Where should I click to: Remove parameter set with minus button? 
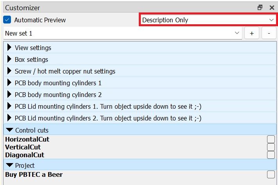269,33
